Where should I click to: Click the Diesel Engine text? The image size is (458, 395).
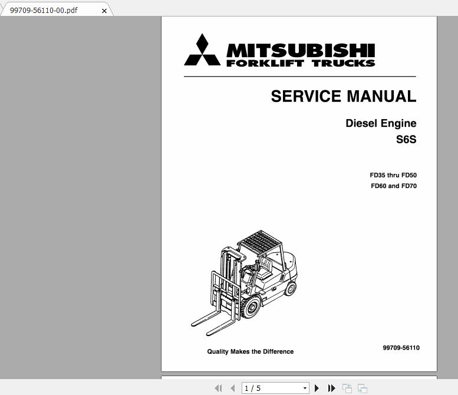point(381,123)
